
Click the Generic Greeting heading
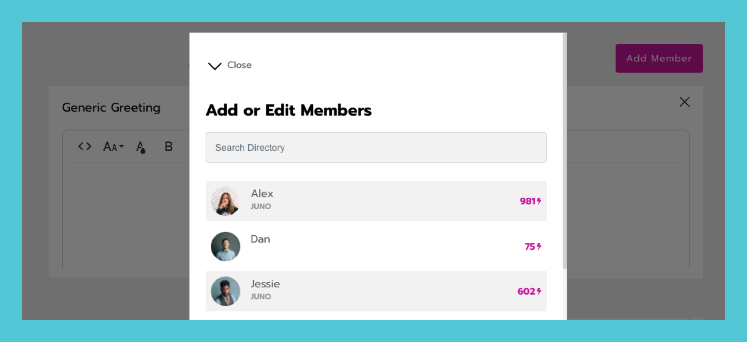point(111,108)
